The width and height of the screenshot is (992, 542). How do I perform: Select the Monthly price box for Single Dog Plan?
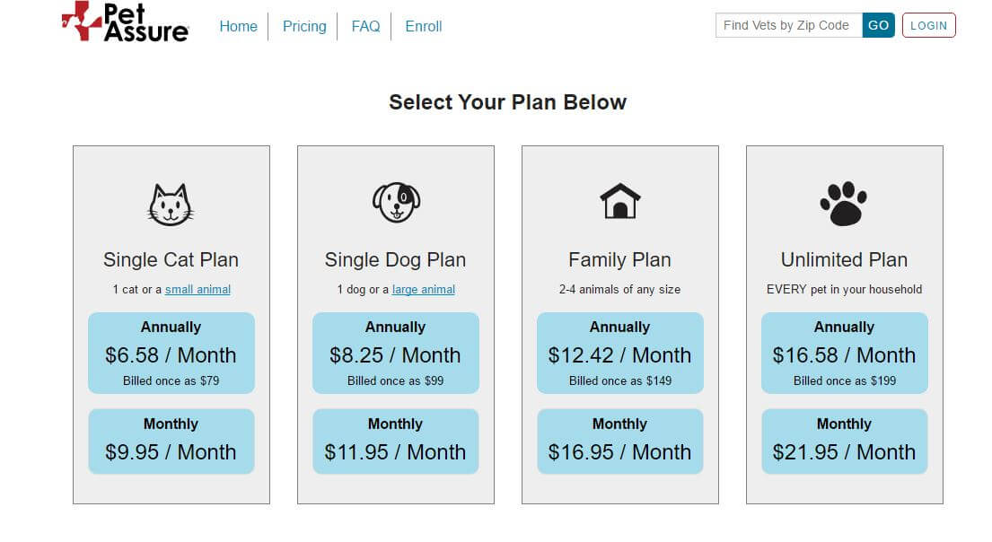[395, 441]
